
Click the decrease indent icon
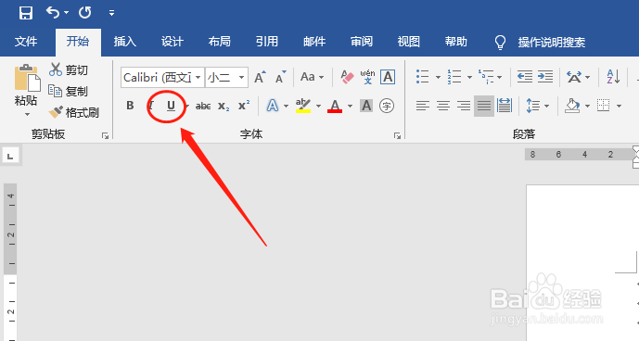point(525,77)
